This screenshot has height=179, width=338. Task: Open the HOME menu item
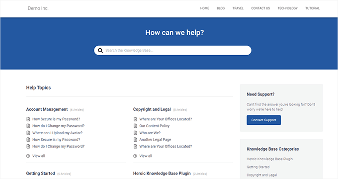pos(205,8)
